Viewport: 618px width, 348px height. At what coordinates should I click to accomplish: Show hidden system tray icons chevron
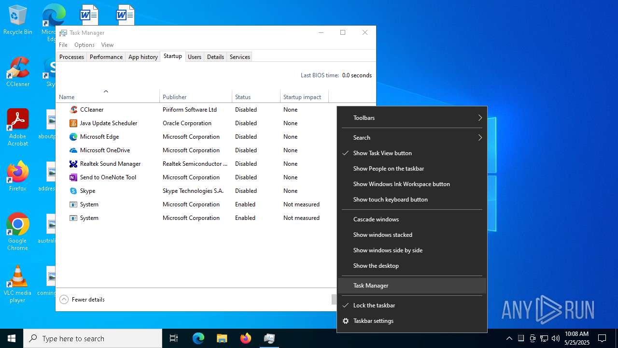(509, 338)
